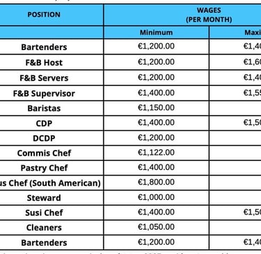Screen dimensions: 261x254
Task: Select the DCDP position cell
Action: point(52,138)
